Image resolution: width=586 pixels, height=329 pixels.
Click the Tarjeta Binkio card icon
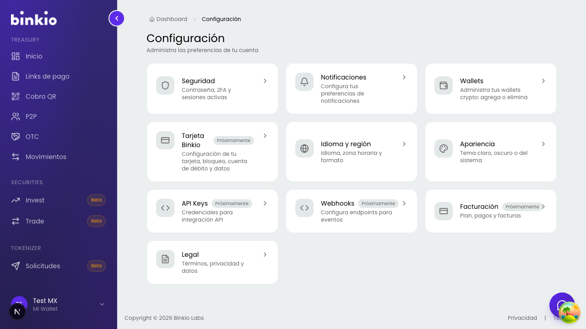tap(165, 140)
